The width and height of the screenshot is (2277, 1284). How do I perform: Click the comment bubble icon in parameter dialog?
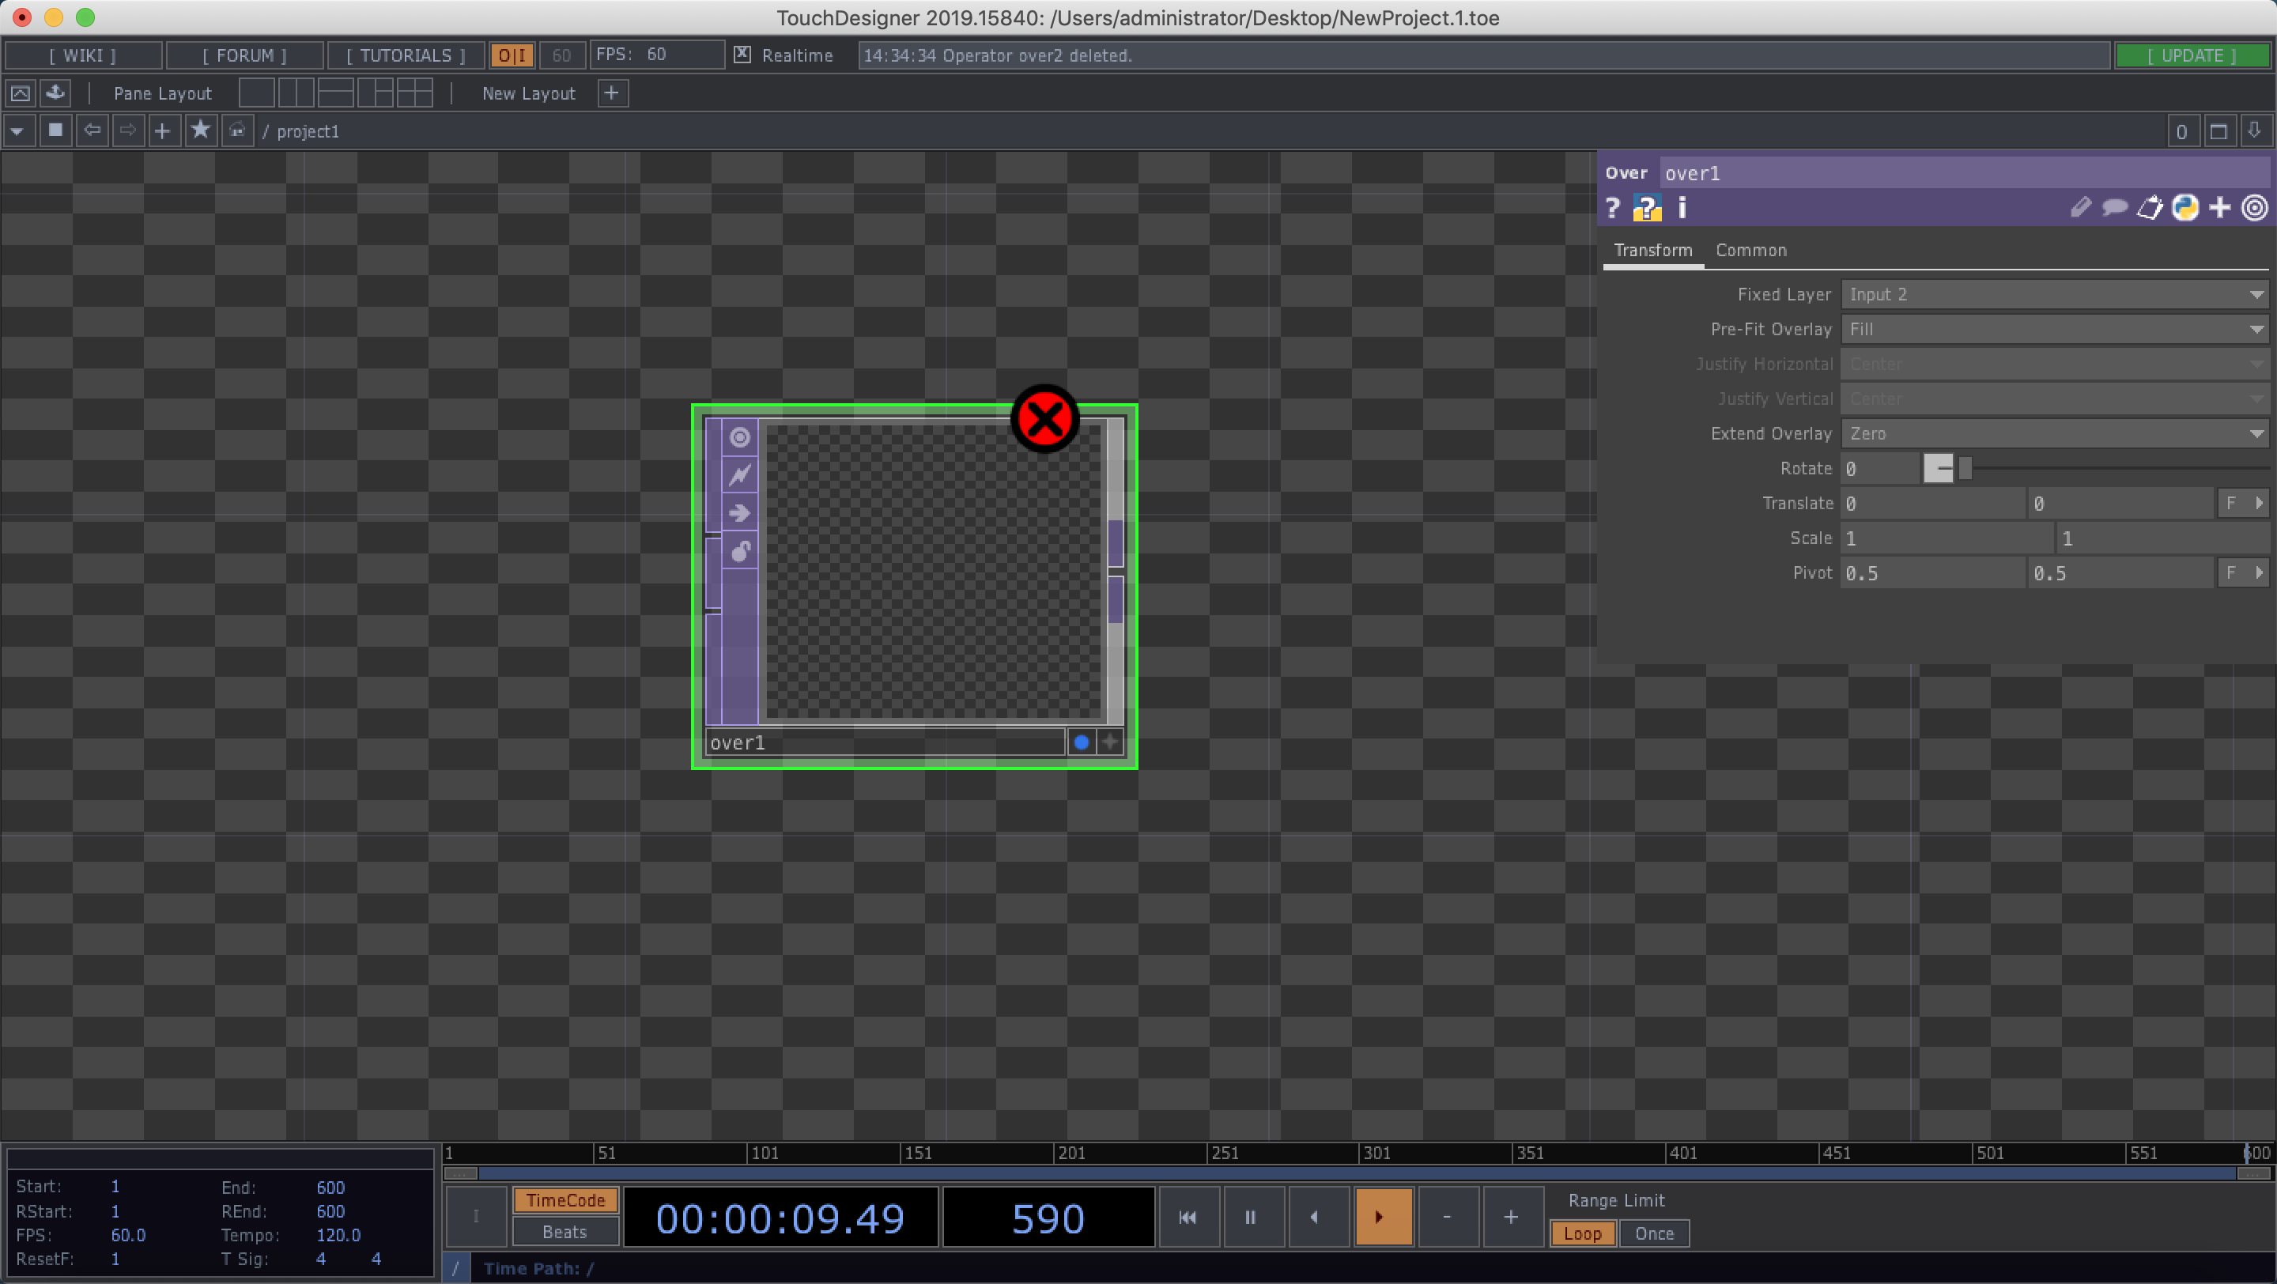tap(2114, 207)
